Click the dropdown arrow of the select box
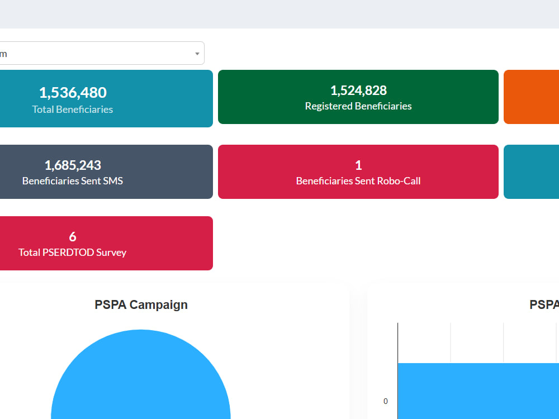559x419 pixels. pyautogui.click(x=197, y=54)
